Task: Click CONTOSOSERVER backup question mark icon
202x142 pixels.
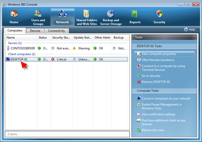Action: 114,48
